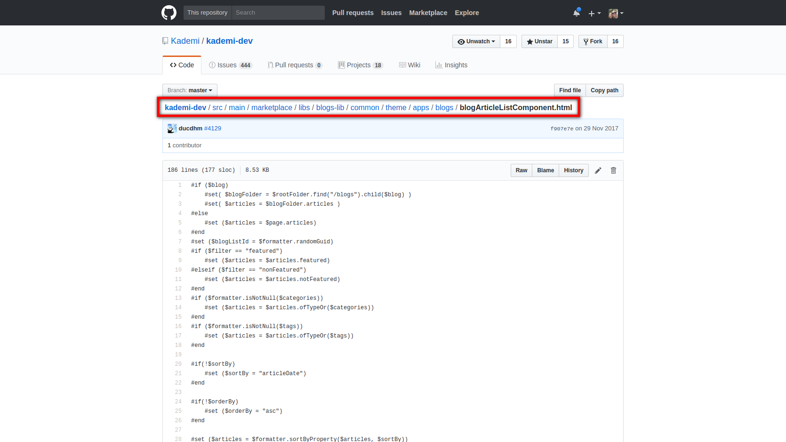Viewport: 786px width, 442px height.
Task: Open the user avatar menu
Action: 616,13
